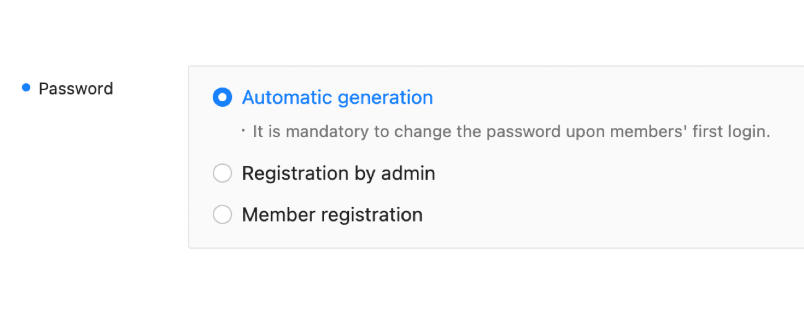Enable the Member registration radio option
Screen dimensions: 804x316
click(222, 215)
